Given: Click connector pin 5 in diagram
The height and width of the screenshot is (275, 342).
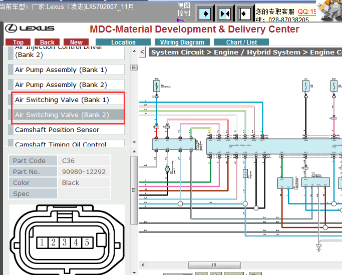Looking at the screenshot, I should click(x=87, y=242).
